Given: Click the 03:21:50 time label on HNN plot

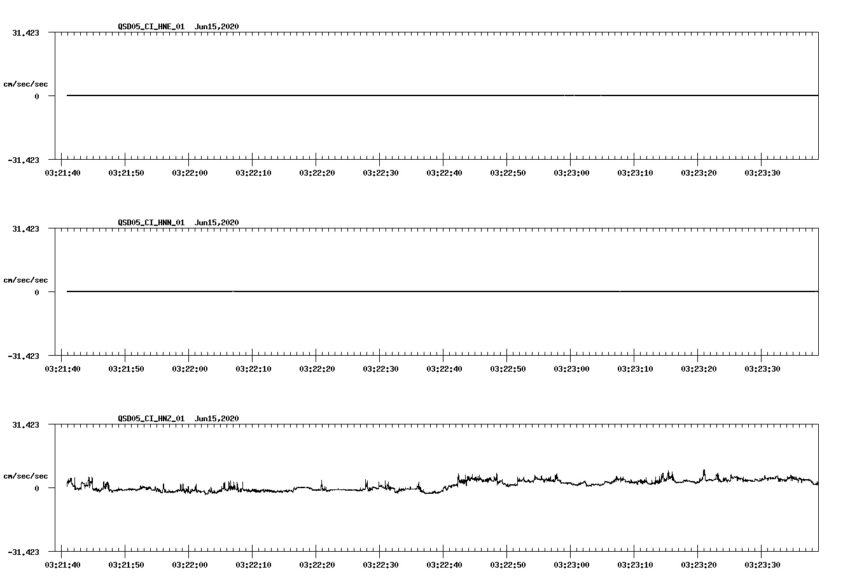Looking at the screenshot, I should click(126, 369).
